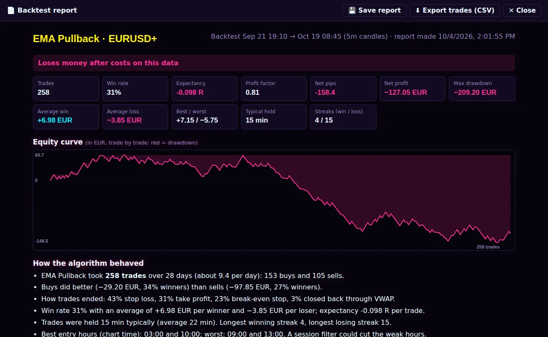Click the Profit factor 0.81 card

point(274,88)
